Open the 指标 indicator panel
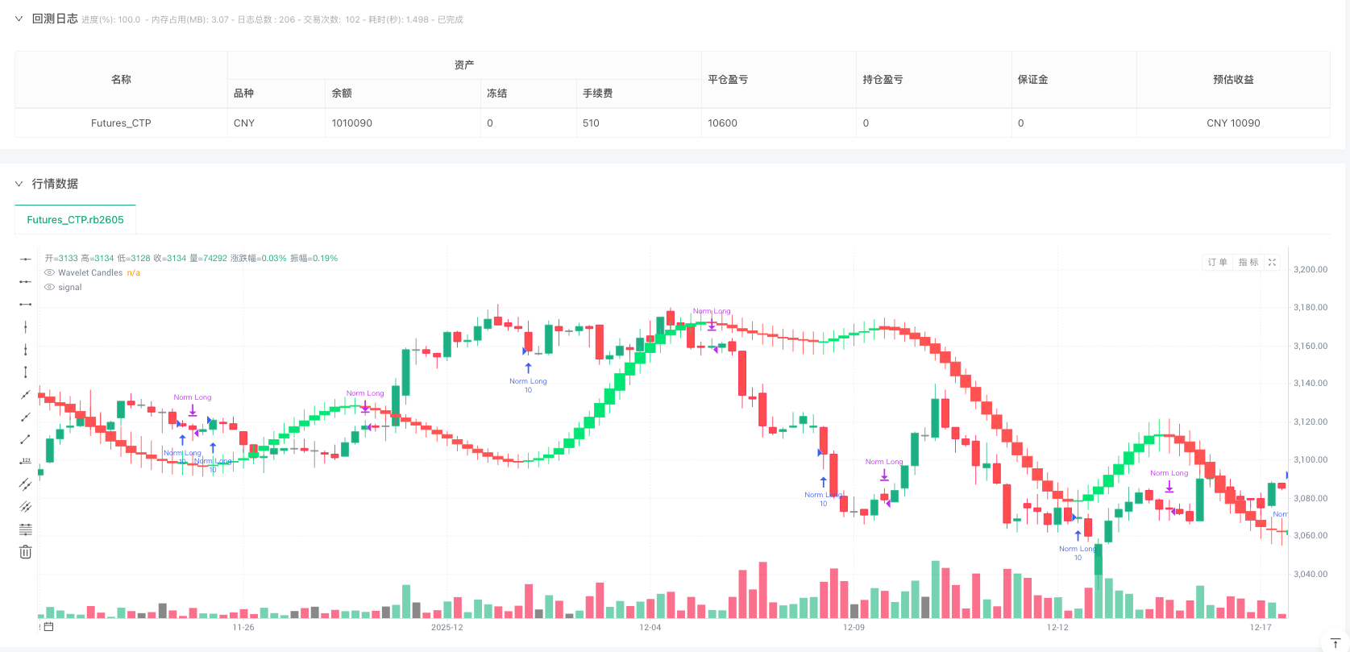1350x652 pixels. click(1248, 262)
